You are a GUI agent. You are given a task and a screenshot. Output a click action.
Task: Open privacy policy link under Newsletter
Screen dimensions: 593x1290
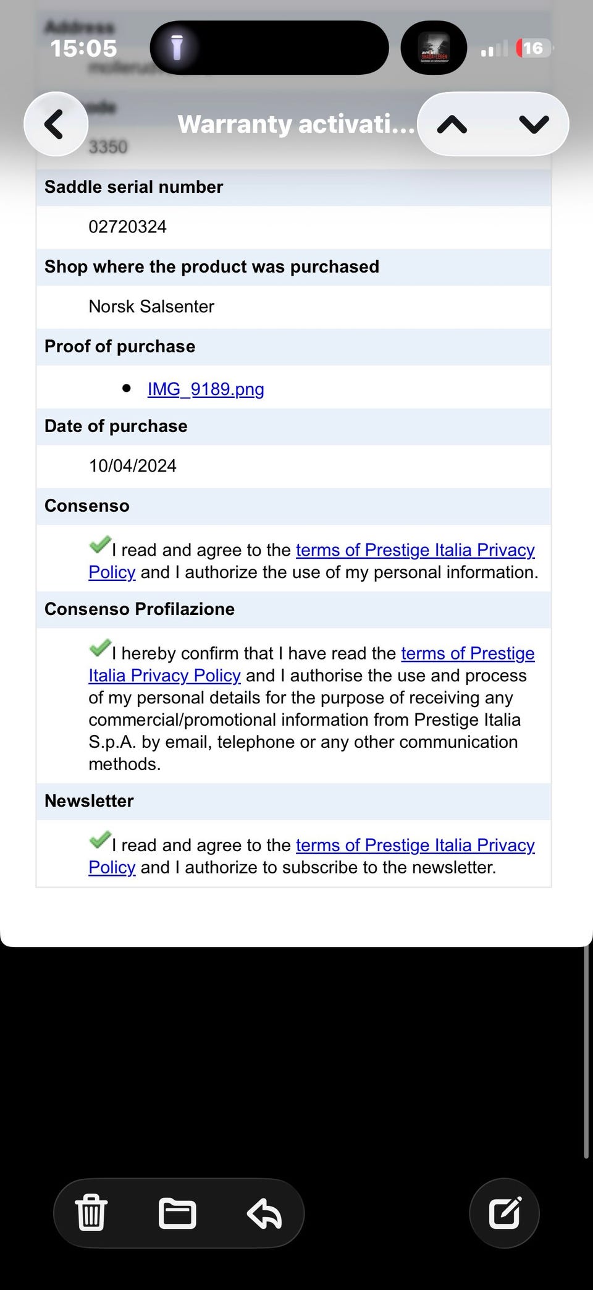coord(311,856)
